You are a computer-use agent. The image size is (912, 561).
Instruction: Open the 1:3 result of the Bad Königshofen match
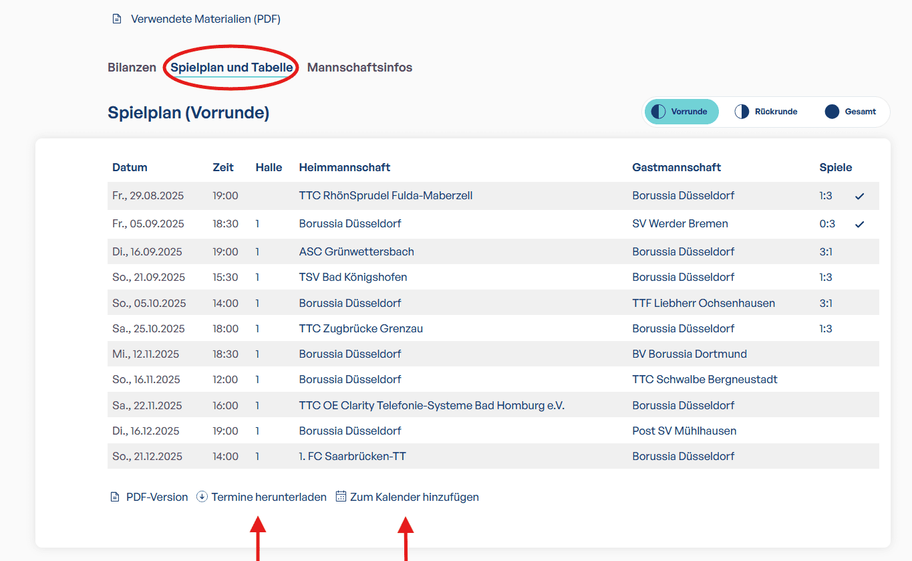pos(826,277)
